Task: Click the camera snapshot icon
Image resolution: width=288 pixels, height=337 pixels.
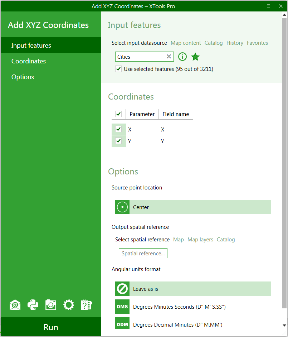Action: [51, 305]
